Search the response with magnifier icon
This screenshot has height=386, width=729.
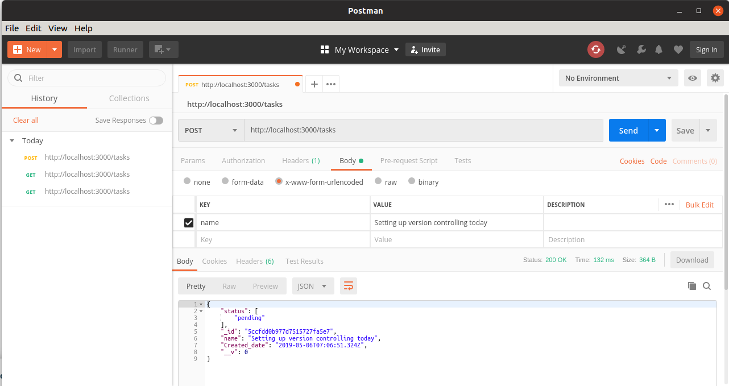click(x=707, y=286)
